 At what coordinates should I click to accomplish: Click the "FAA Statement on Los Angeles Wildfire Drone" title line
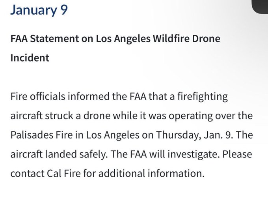point(115,39)
